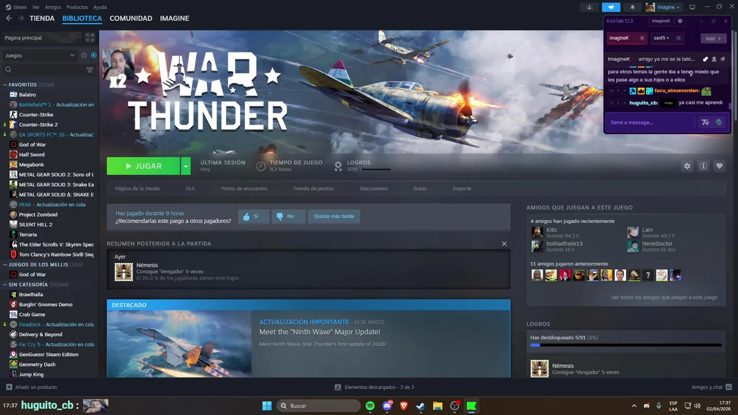
Task: Open the DLC tab for War Thunder
Action: (190, 188)
